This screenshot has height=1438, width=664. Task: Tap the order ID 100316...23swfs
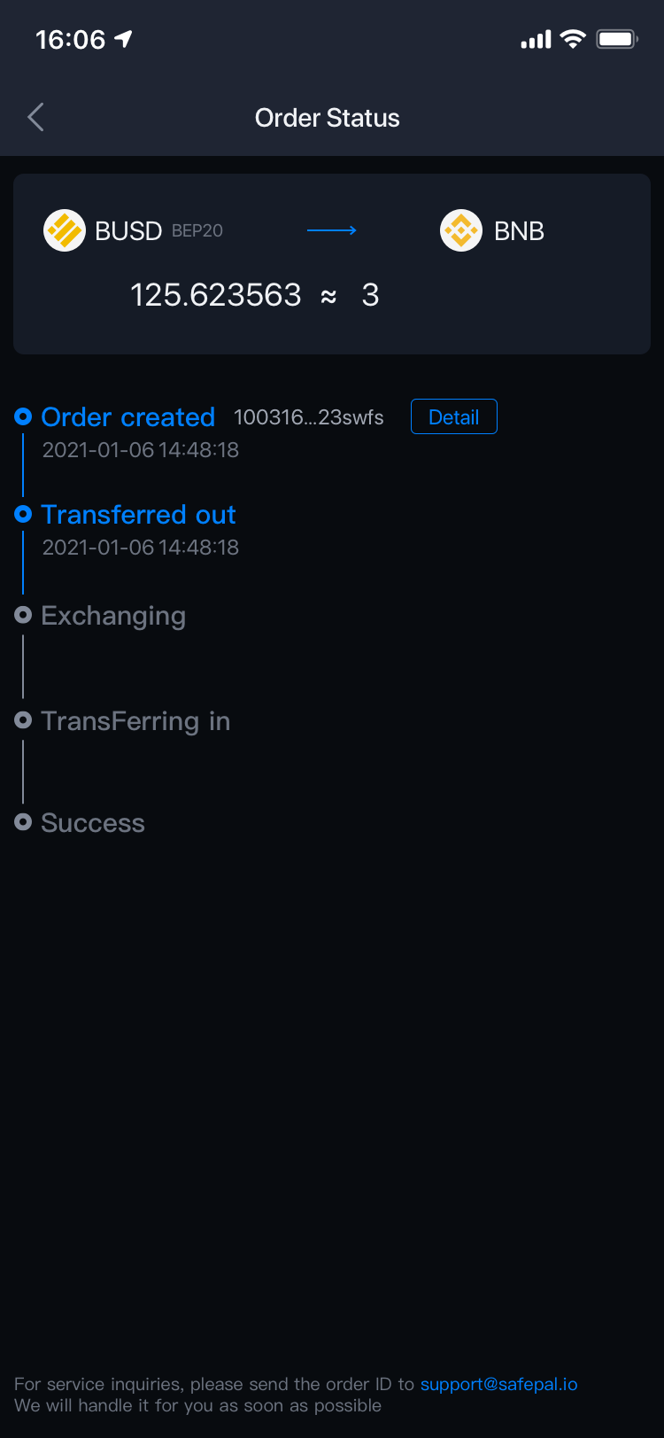[x=308, y=417]
